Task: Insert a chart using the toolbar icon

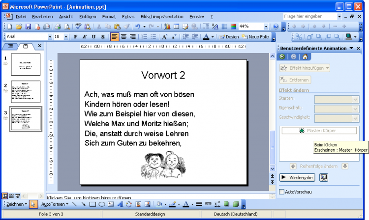Action: [167, 27]
